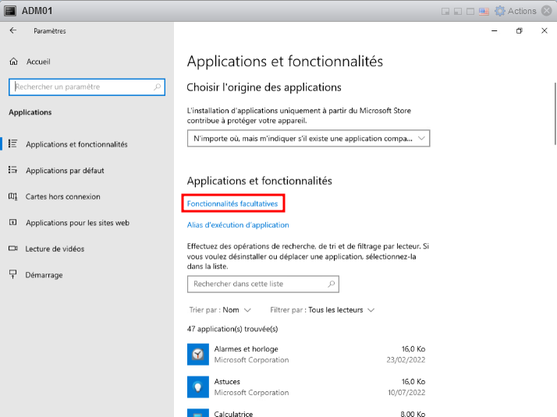
Task: Click the search magnifier in app list field
Action: point(332,284)
